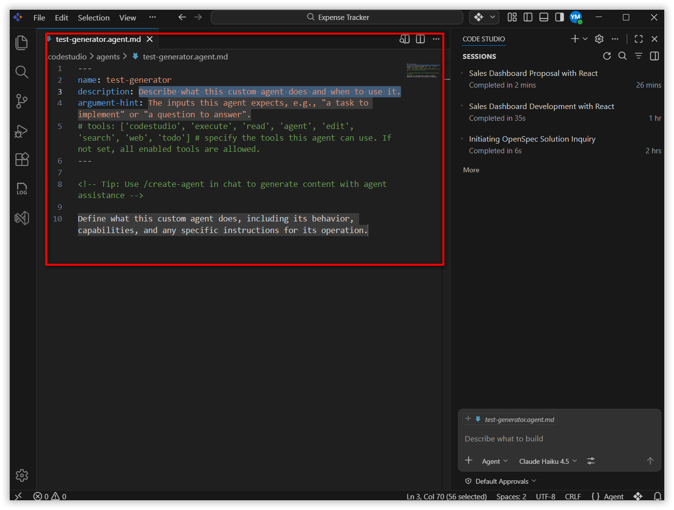Open the Run and Debug view
Viewport: 674px width, 510px height.
point(22,130)
